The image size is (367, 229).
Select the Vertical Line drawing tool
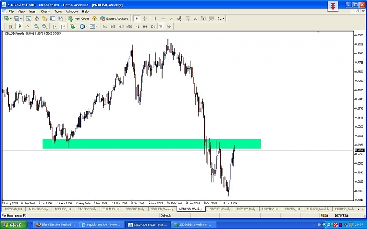pyautogui.click(x=155, y=19)
